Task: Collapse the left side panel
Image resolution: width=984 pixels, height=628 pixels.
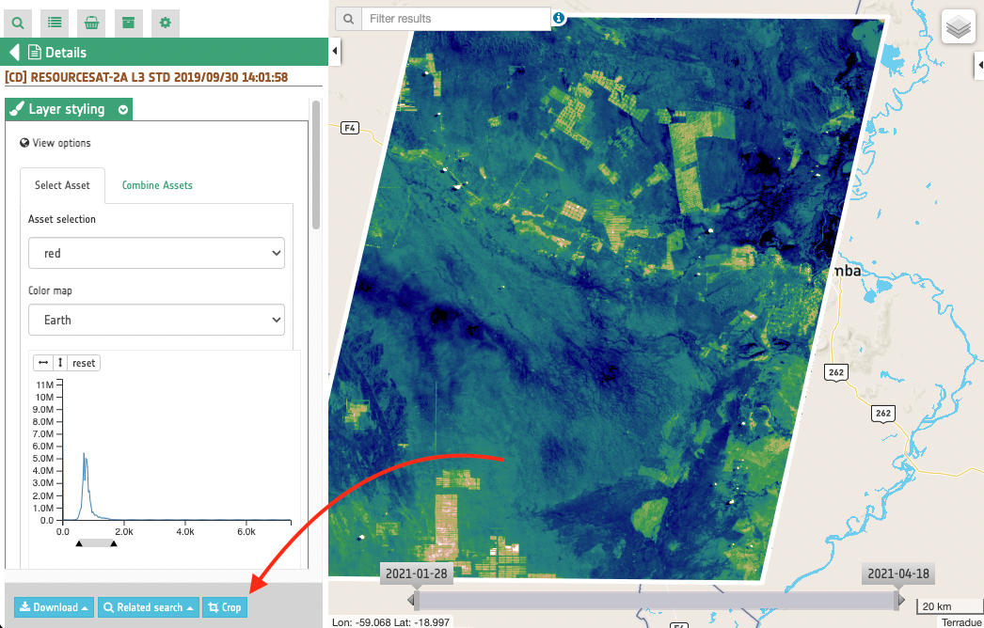Action: 335,48
